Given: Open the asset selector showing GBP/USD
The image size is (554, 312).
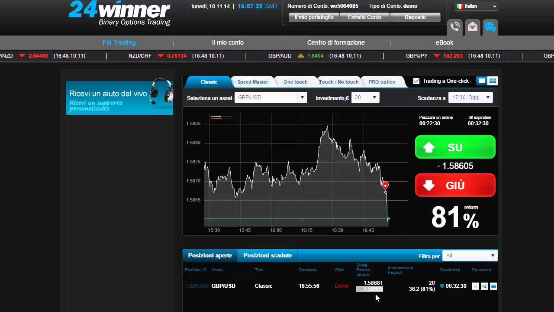Looking at the screenshot, I should (x=271, y=97).
